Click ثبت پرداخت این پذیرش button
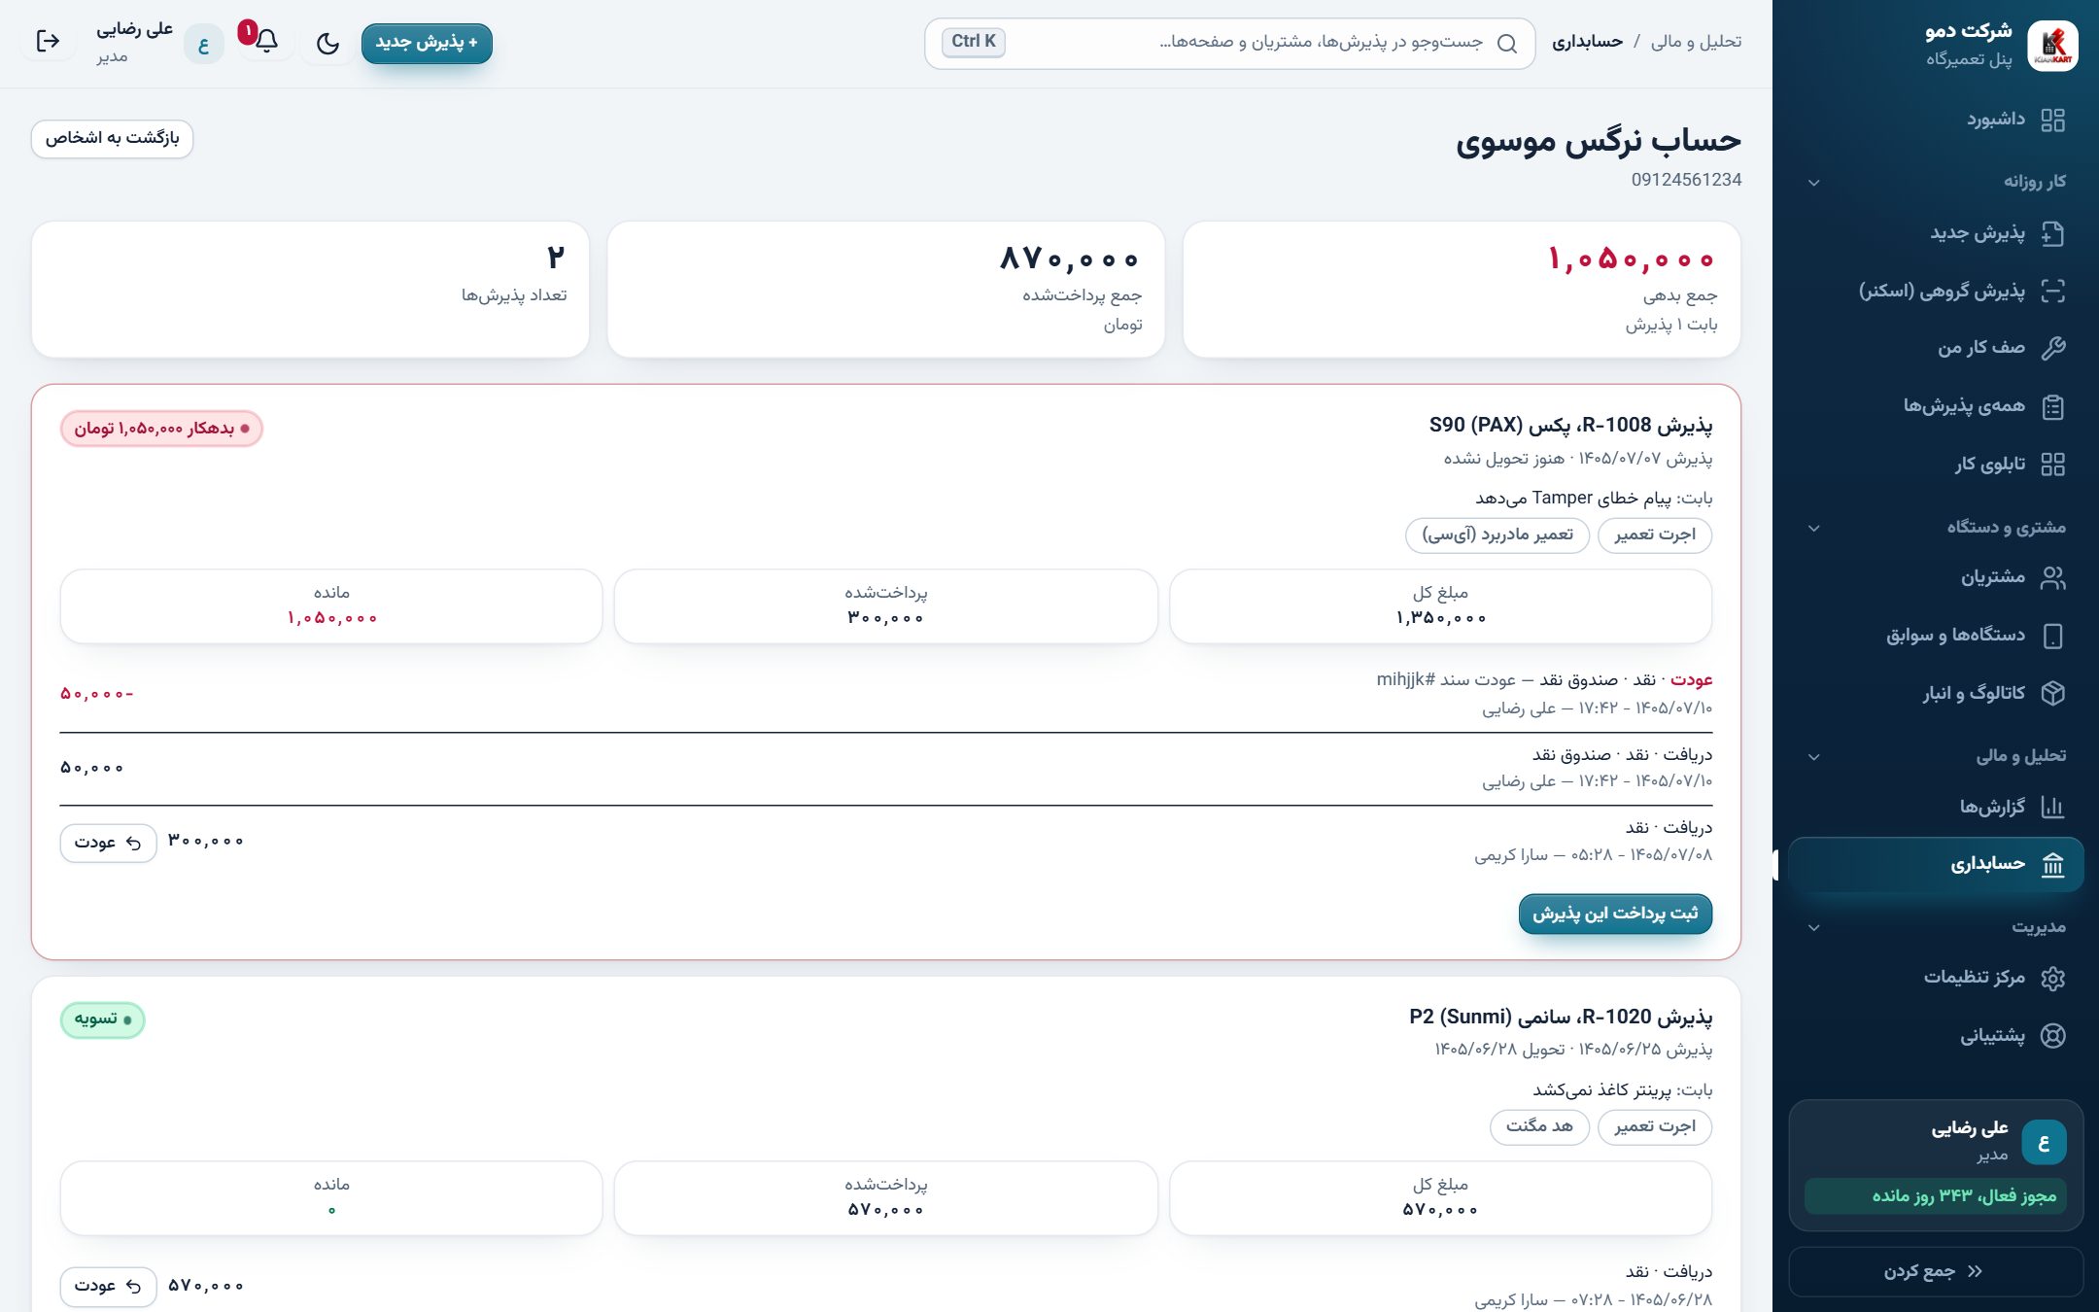Screen dimensions: 2099x1312 (1615, 914)
